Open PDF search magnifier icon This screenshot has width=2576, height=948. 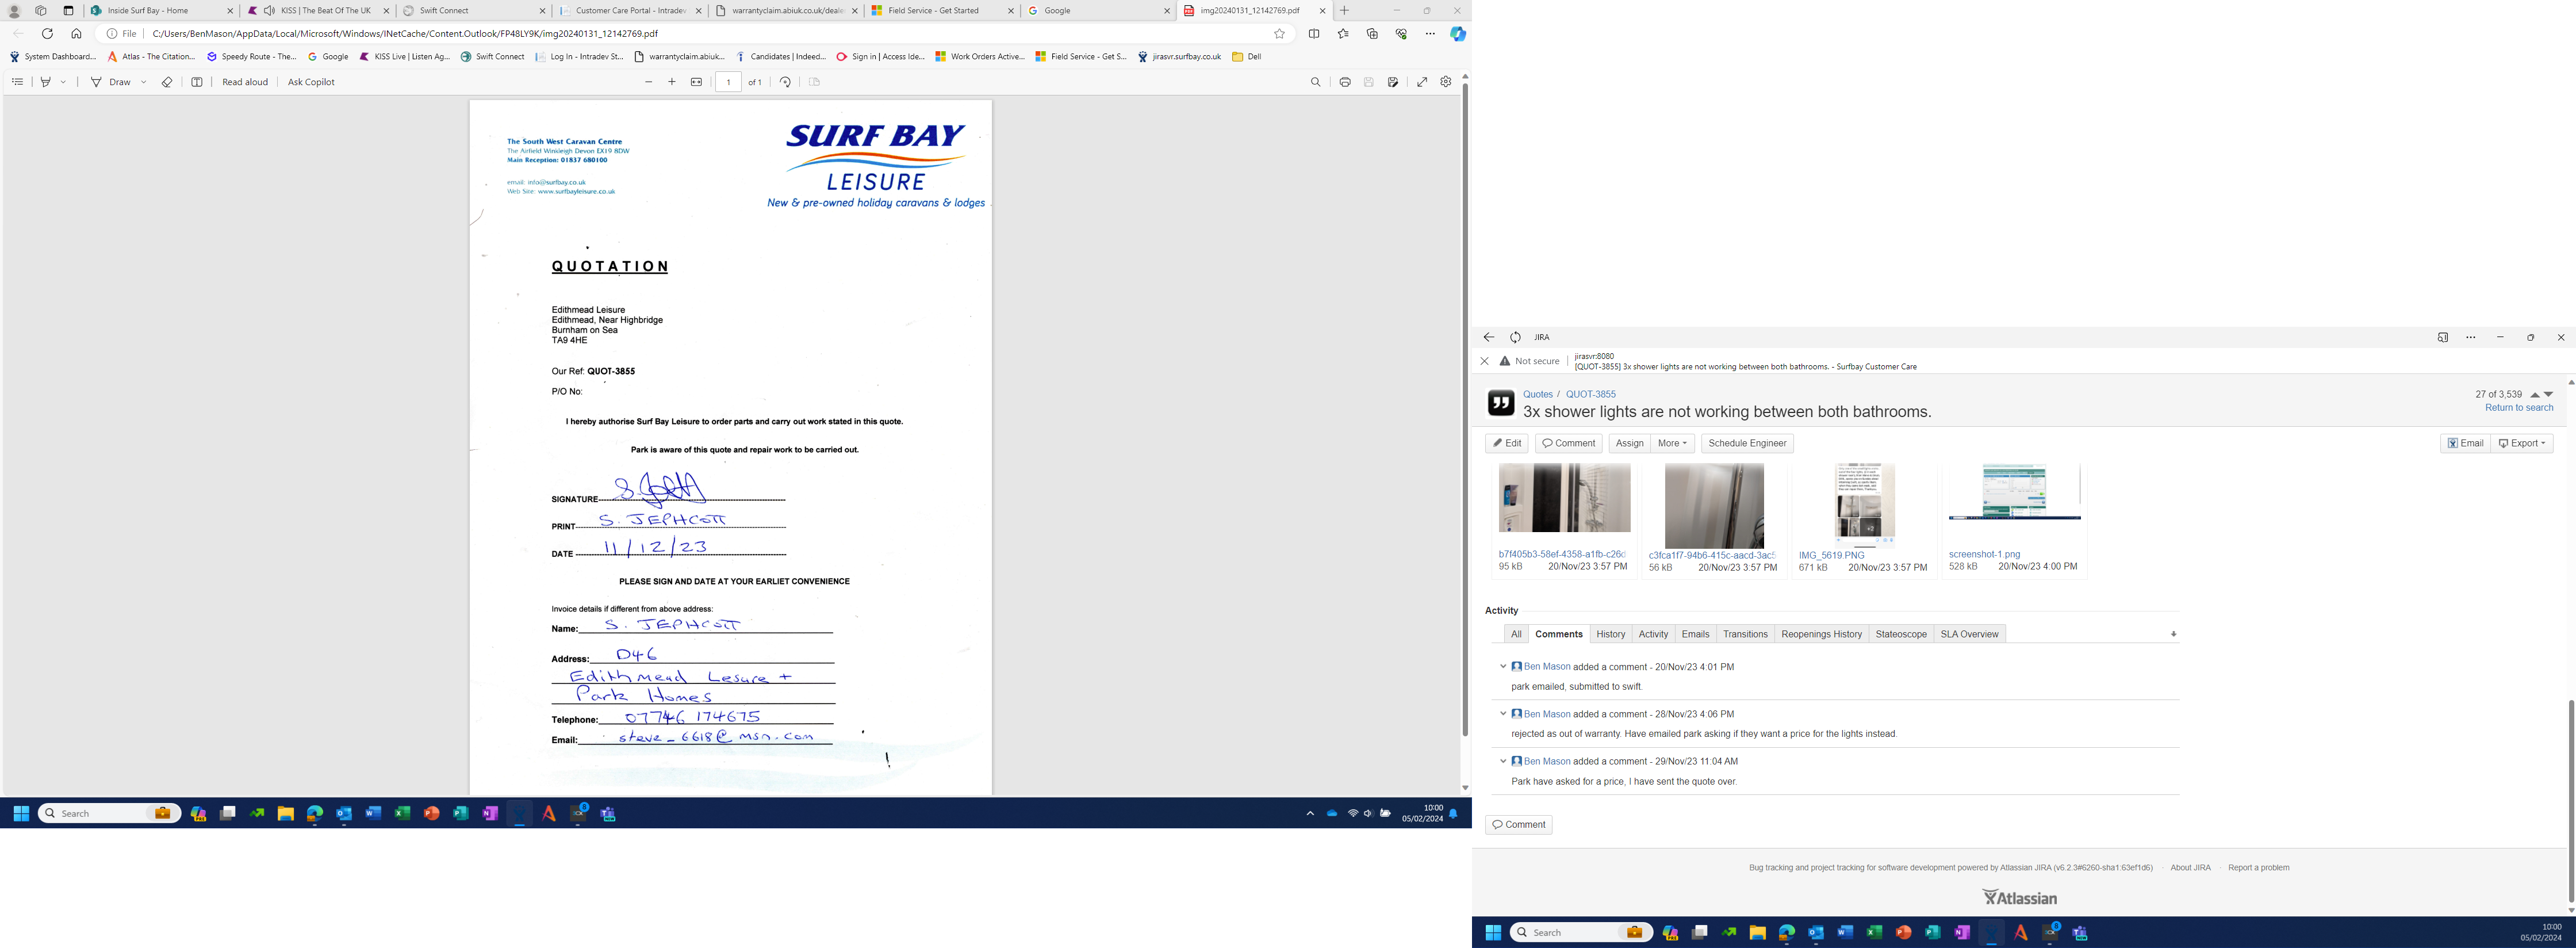pos(1315,82)
